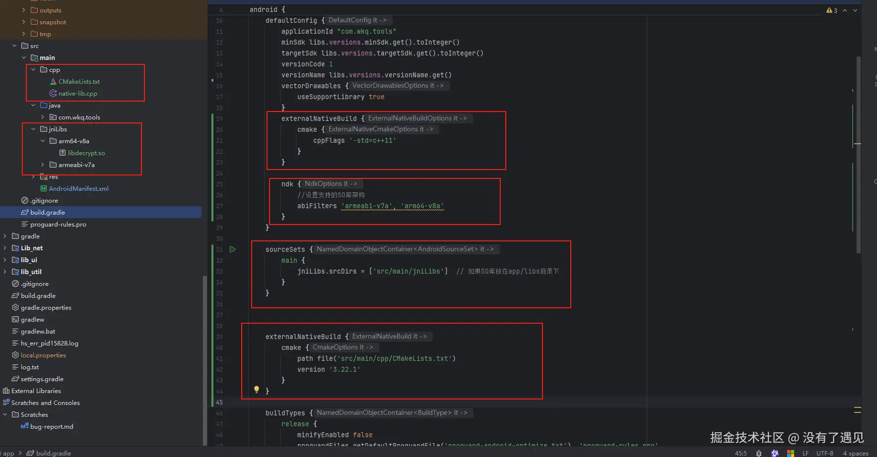
Task: Click the 'DefaultConfig it ->' inlay hint
Action: [x=357, y=20]
